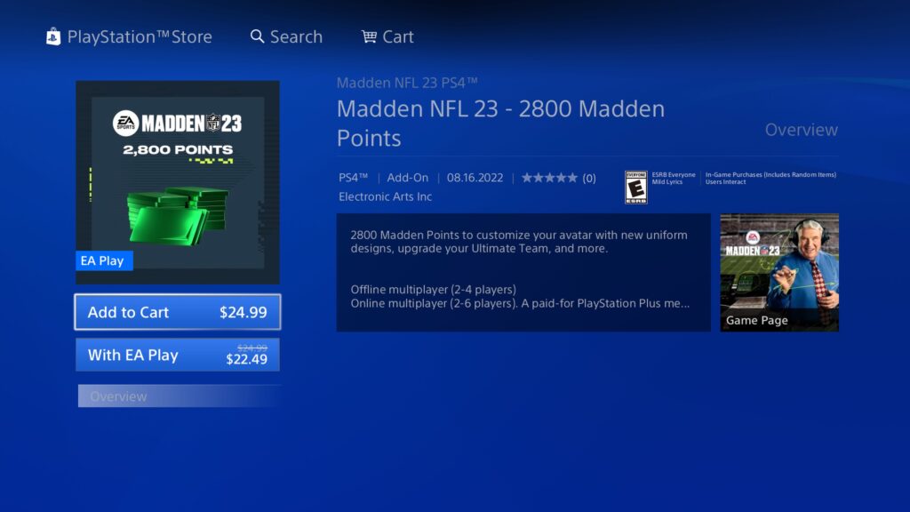Open the Madden NFL 23 PS4 parent link
The image size is (910, 512).
[x=407, y=83]
